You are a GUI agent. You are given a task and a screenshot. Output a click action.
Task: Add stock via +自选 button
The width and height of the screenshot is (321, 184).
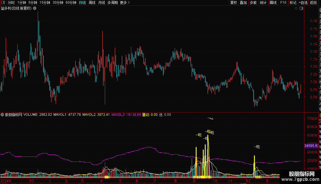tap(303, 3)
